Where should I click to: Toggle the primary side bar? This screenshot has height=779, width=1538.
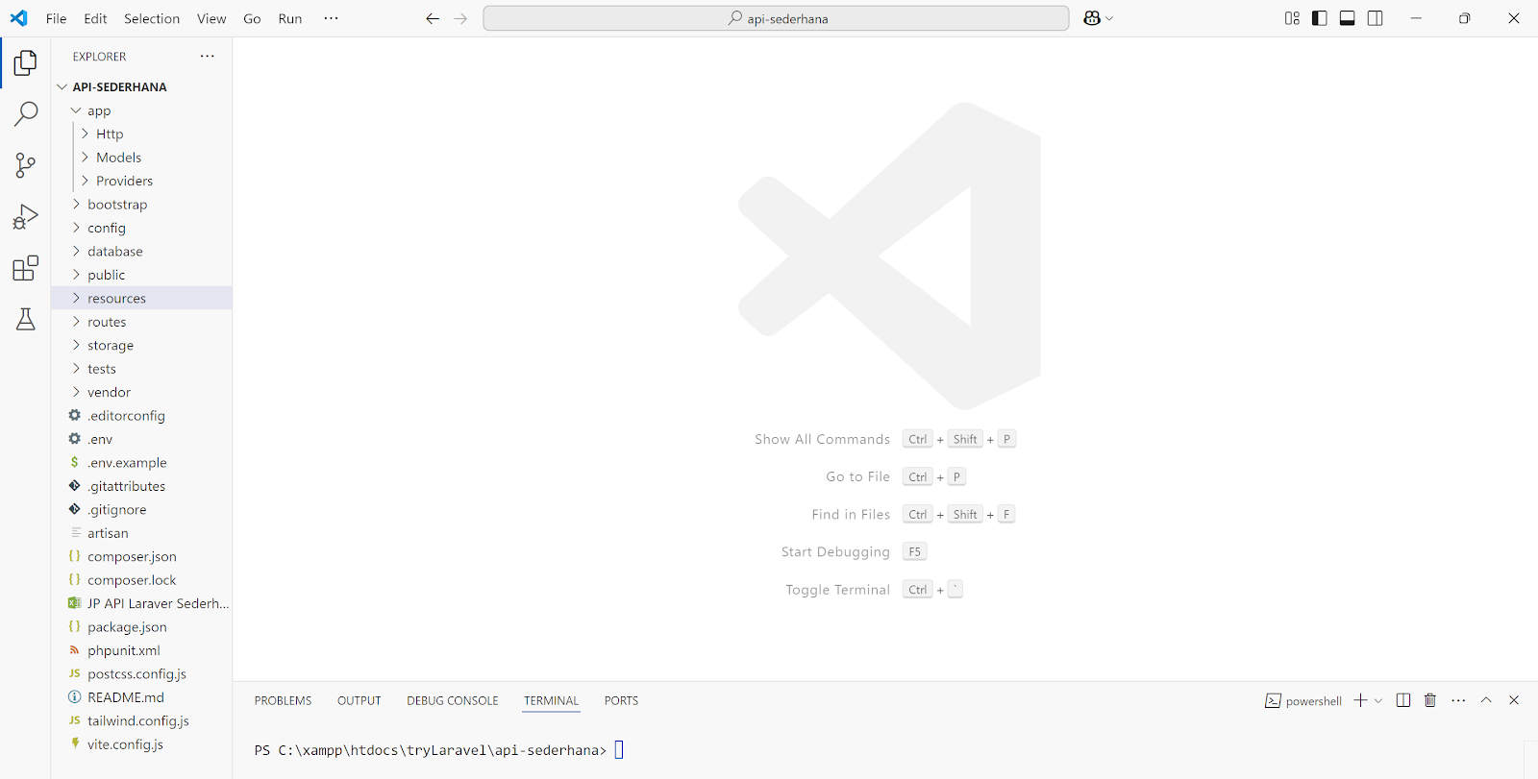(1320, 18)
